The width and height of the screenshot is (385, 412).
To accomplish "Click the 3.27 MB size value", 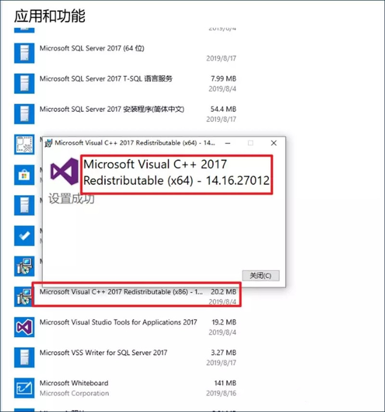I will click(x=224, y=353).
